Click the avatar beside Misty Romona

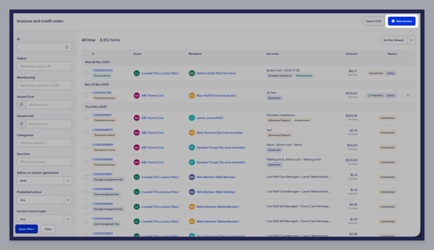pos(192,133)
